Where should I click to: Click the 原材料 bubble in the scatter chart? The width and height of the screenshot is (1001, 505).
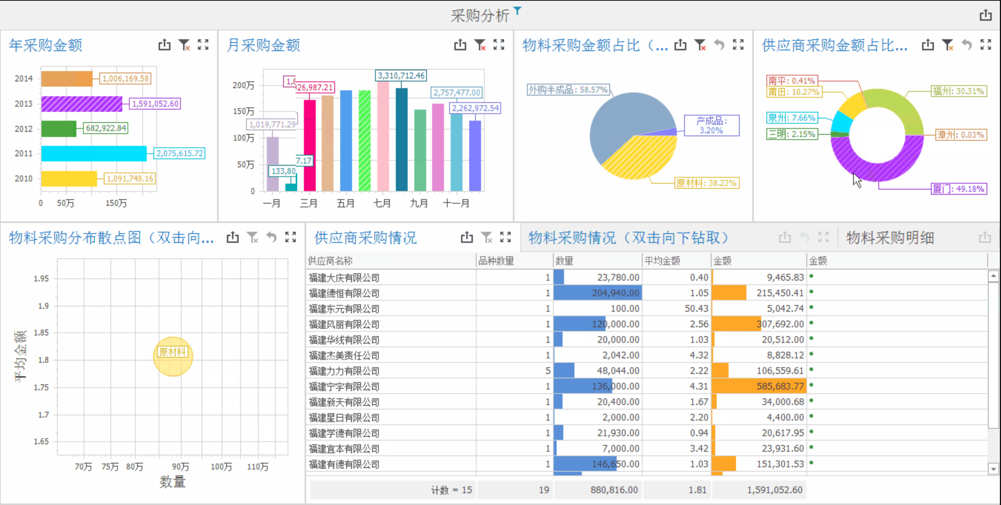[x=173, y=356]
